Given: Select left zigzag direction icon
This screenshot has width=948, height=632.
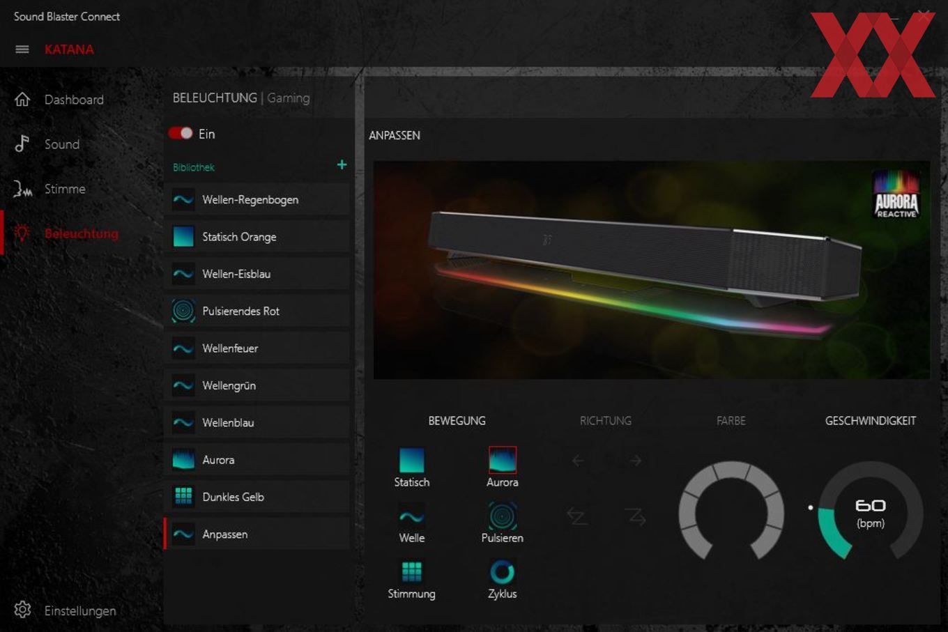Looking at the screenshot, I should [x=577, y=516].
